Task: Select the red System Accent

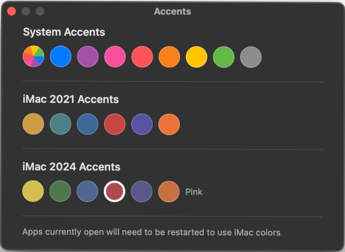Action: point(142,56)
